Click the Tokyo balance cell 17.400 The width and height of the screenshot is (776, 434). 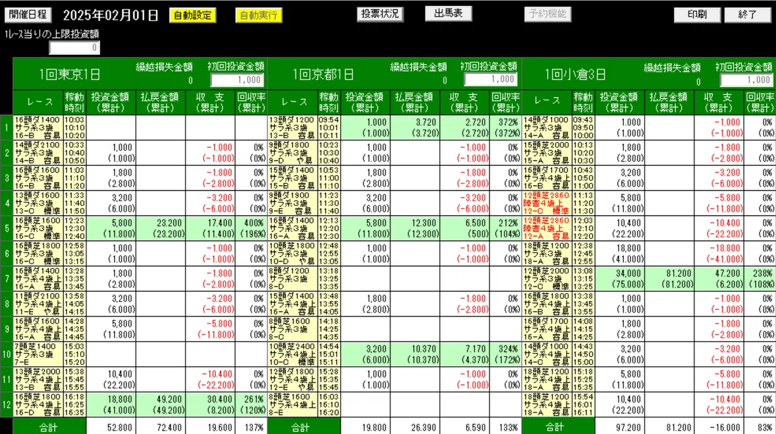(210, 228)
